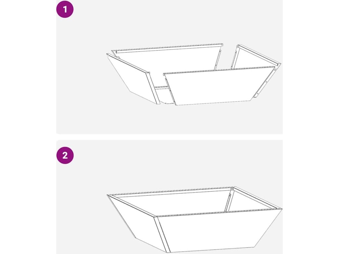Click the top rim's back-right corner in step 2

tap(233, 188)
